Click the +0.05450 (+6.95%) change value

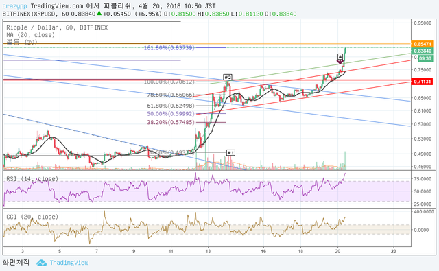132,14
